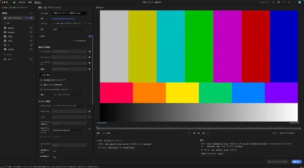Image resolution: width=304 pixels, height=168 pixels.
Task: Click the preview timeline scrubber bar
Action: point(199,128)
